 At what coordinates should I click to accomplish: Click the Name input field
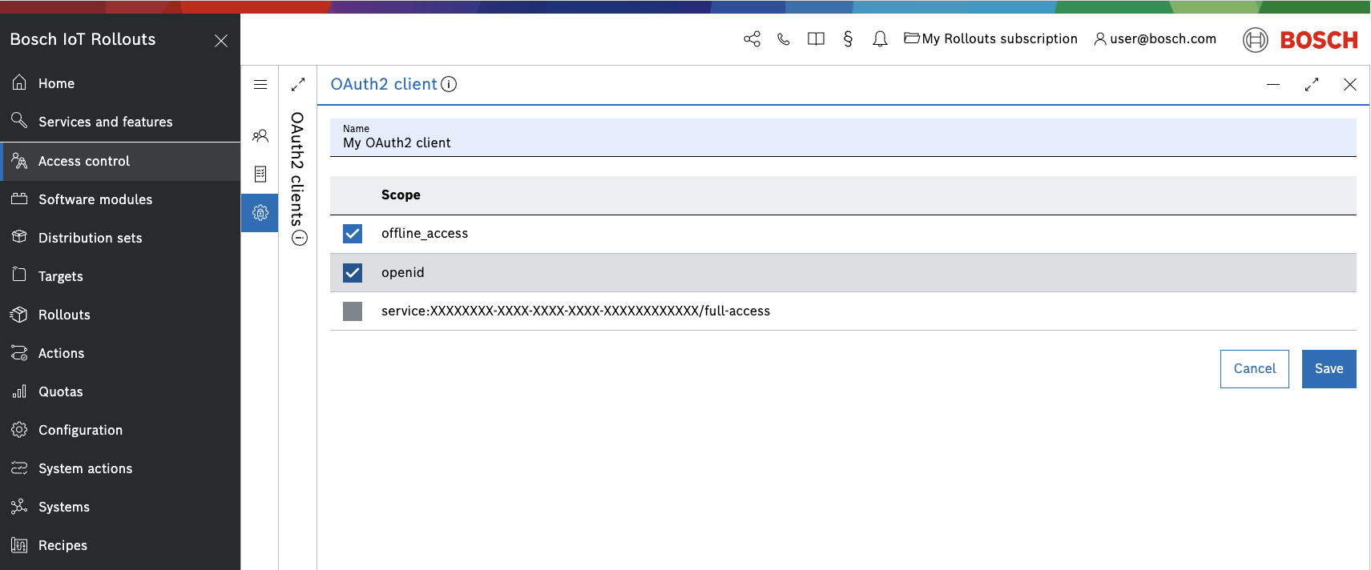point(842,142)
